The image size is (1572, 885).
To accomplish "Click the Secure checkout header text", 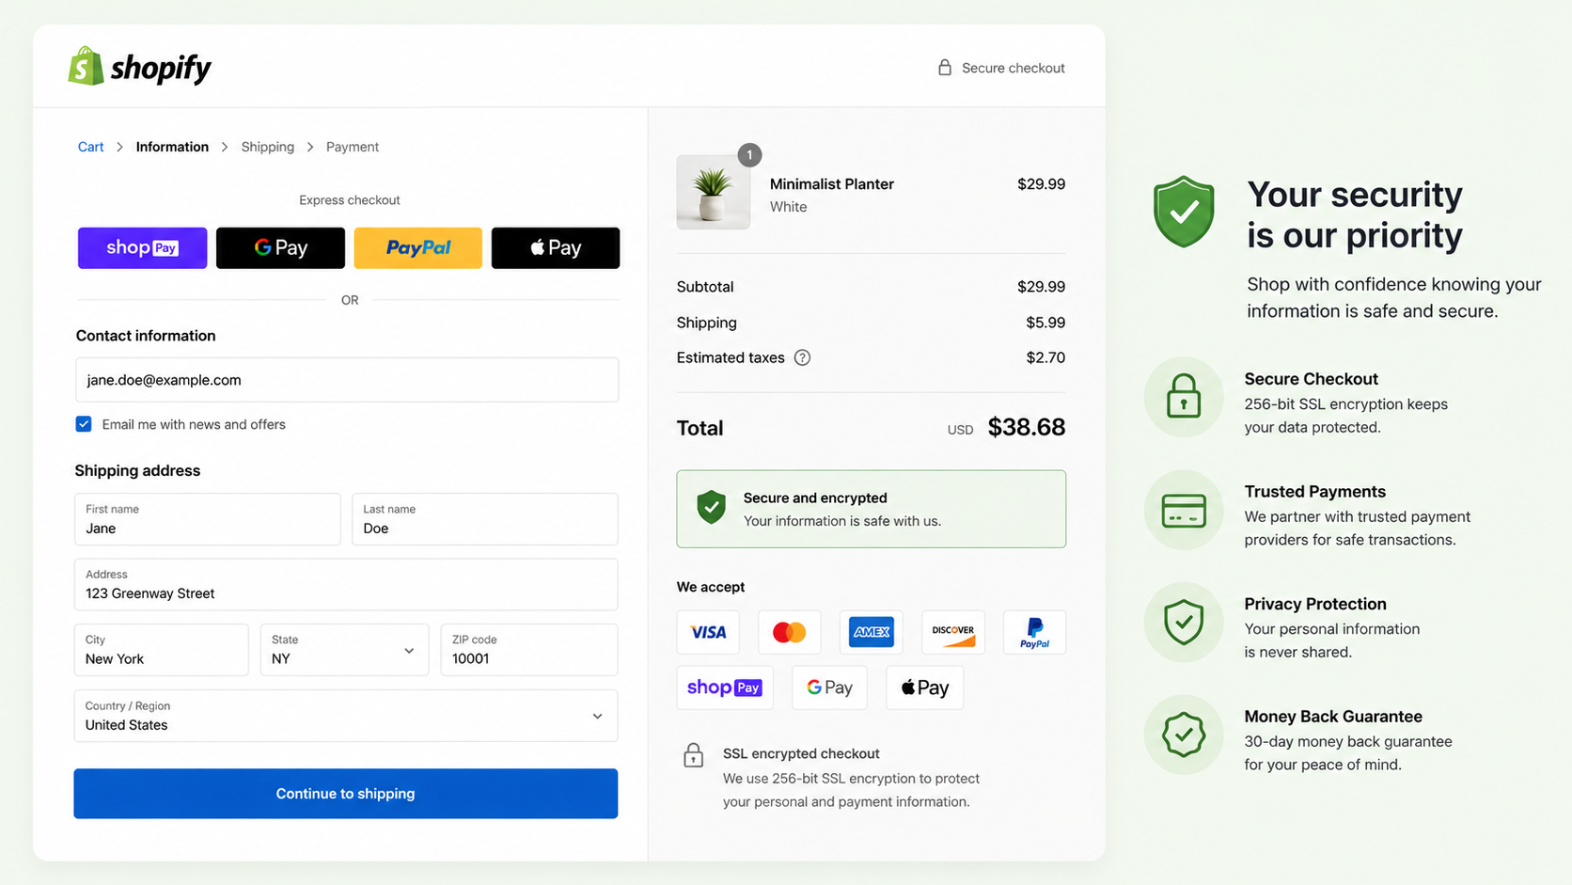I will click(1014, 68).
